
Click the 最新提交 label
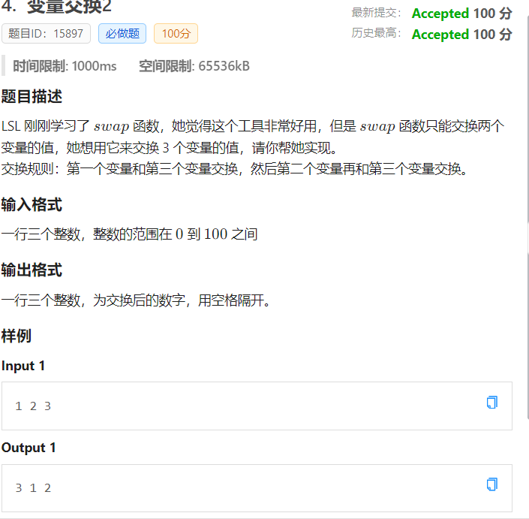pos(376,13)
